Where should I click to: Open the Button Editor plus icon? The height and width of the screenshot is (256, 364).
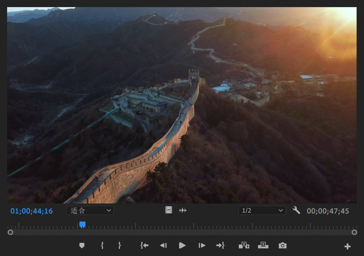pyautogui.click(x=347, y=246)
